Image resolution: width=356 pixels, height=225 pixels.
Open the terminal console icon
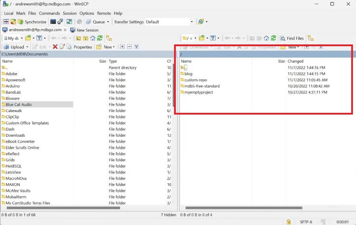point(53,22)
